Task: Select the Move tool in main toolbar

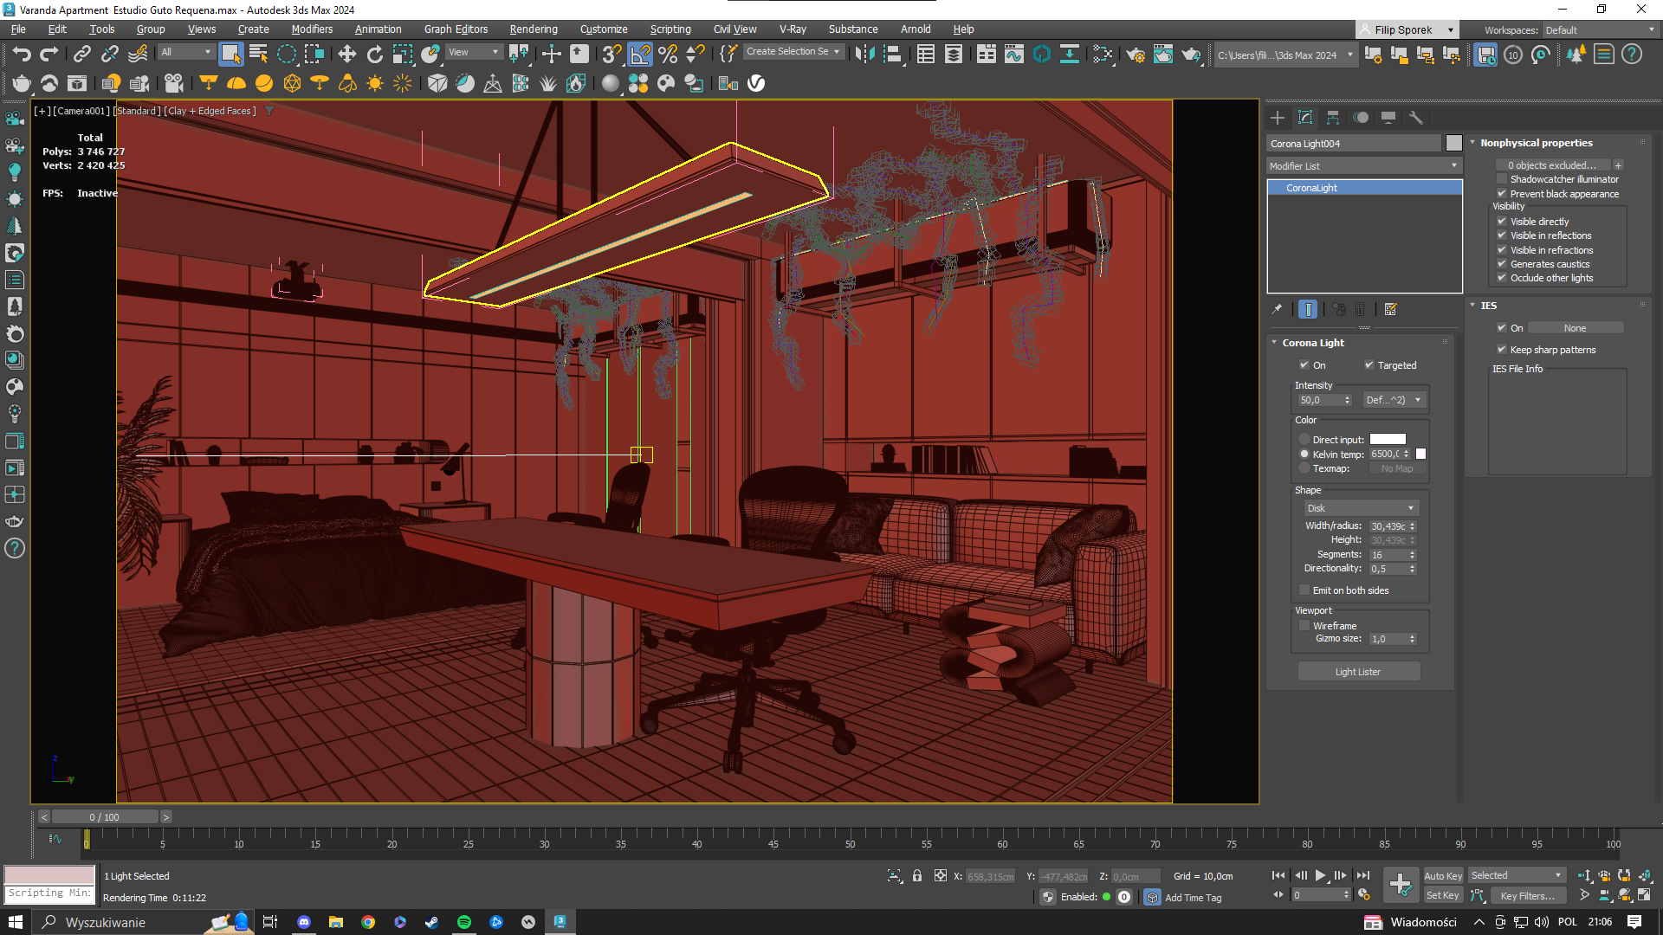Action: [x=346, y=55]
